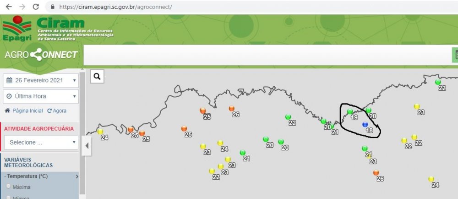Open the 26 Fevereiro 2021 date dropdown

(x=41, y=80)
